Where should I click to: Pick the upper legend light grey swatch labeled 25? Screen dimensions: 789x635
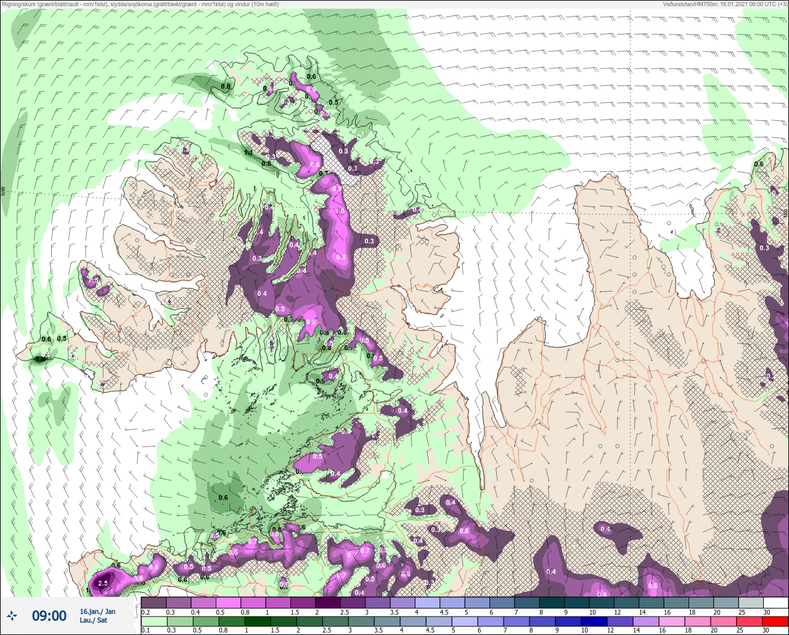(x=751, y=602)
